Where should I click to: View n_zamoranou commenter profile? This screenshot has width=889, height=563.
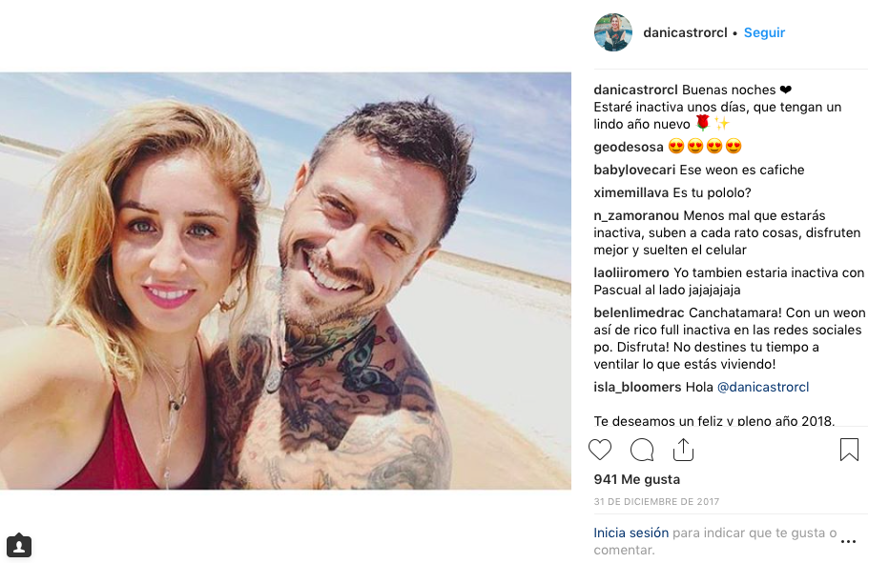(x=636, y=216)
